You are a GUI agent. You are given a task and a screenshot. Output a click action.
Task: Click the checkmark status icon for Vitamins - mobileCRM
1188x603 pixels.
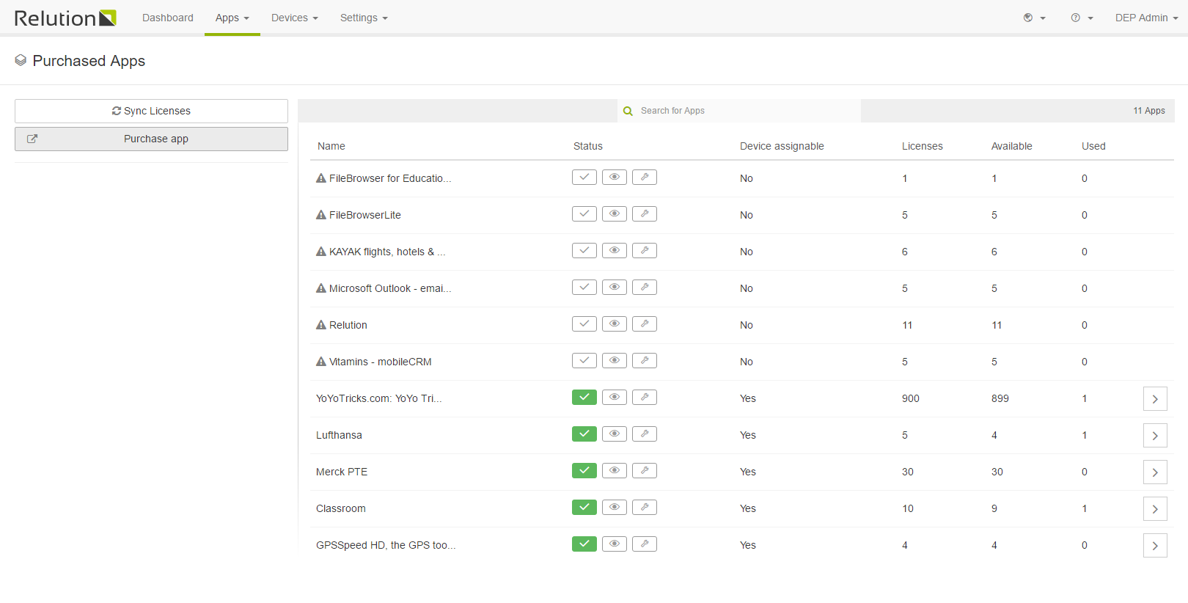pos(584,360)
